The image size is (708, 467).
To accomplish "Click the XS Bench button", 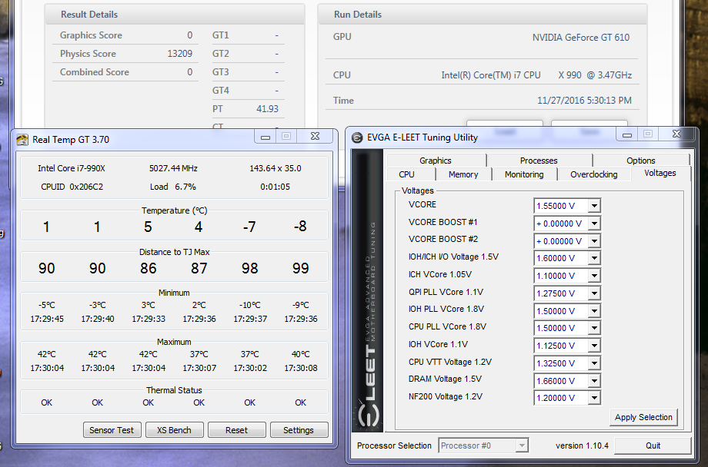I will [174, 430].
